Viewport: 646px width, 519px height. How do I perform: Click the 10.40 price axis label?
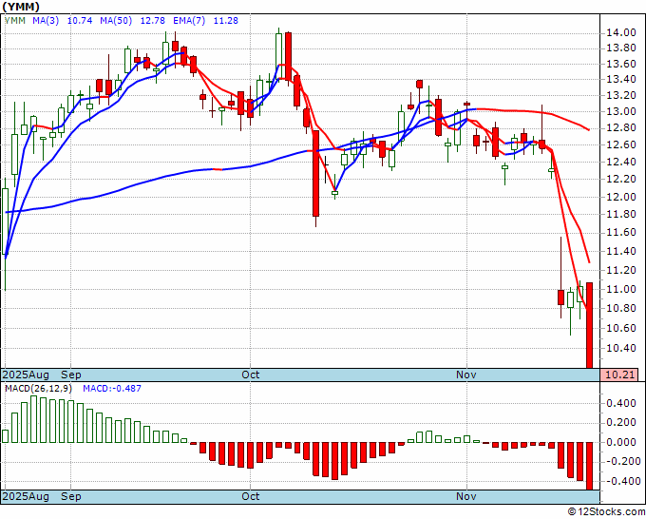tap(621, 348)
